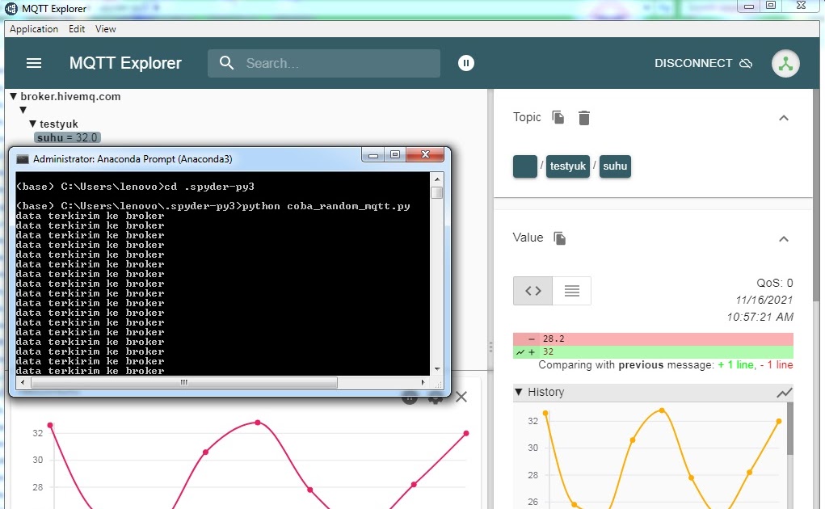Collapse the Value panel

pos(783,238)
